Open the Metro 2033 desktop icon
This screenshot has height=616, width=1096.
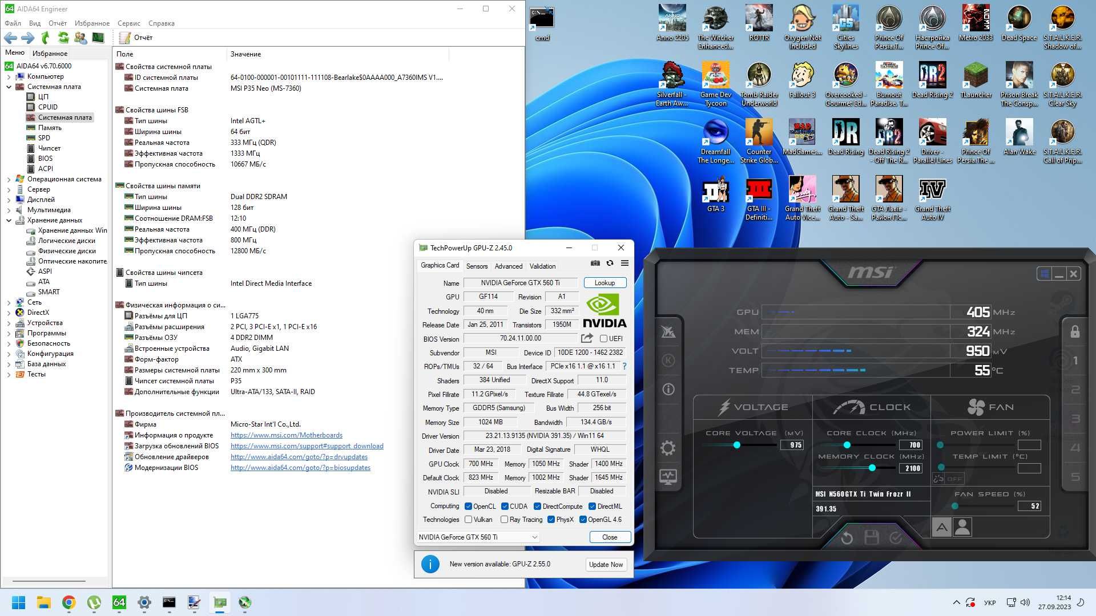click(x=976, y=23)
